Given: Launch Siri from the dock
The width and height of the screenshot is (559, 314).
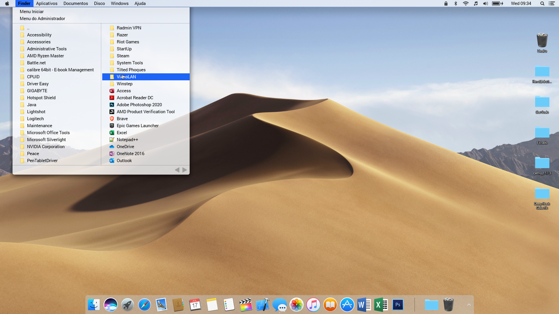Looking at the screenshot, I should click(x=111, y=305).
